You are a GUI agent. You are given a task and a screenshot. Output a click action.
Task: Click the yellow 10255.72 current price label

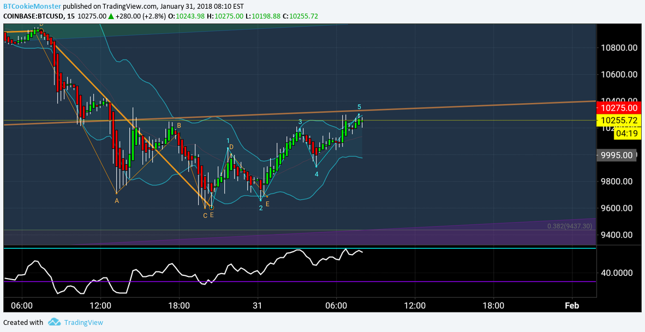coord(619,120)
